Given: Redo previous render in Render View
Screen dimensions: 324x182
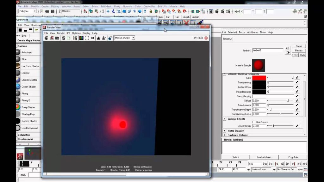Looking at the screenshot, I should 46,38.
